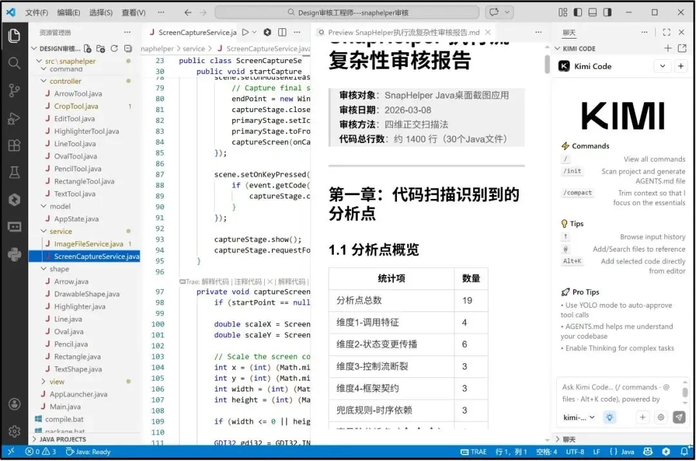Open the 编辑(E) menu

[x=69, y=12]
